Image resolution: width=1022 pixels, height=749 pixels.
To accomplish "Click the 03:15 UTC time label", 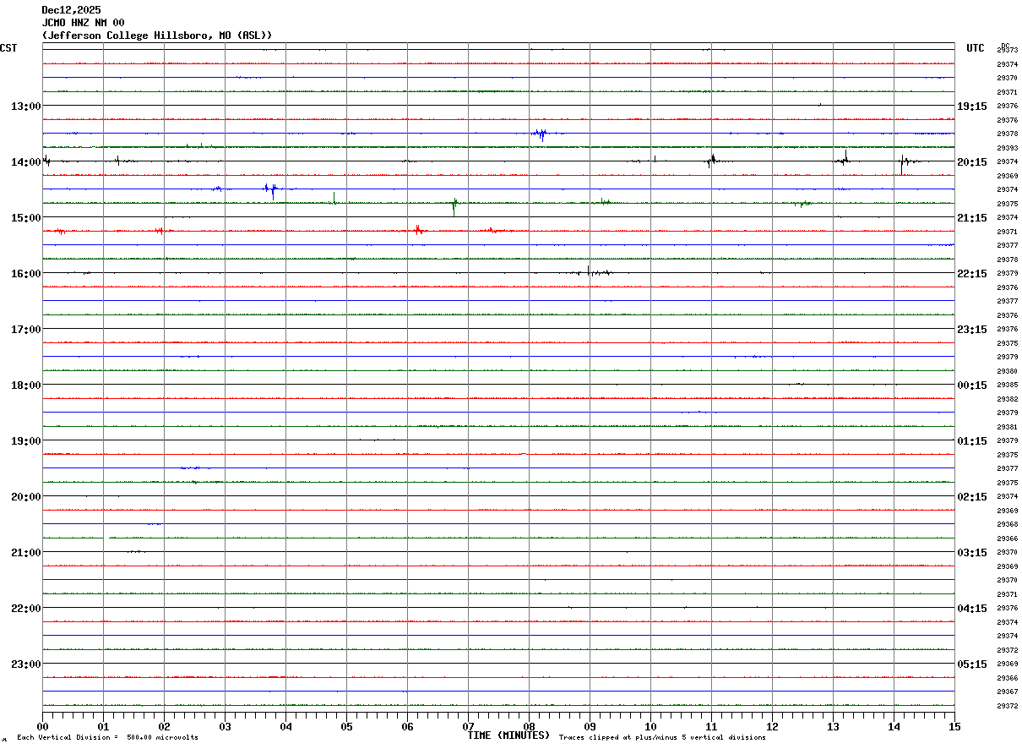I will point(972,553).
